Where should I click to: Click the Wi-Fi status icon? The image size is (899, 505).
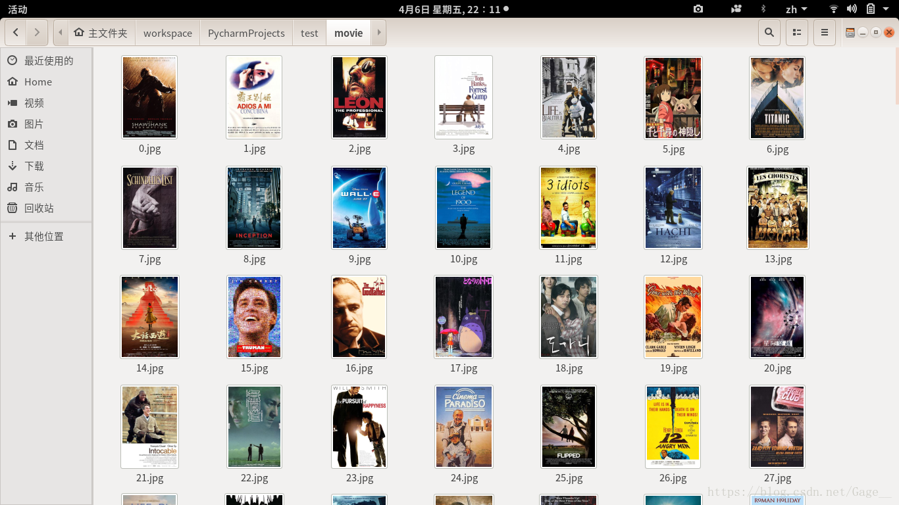tap(834, 9)
